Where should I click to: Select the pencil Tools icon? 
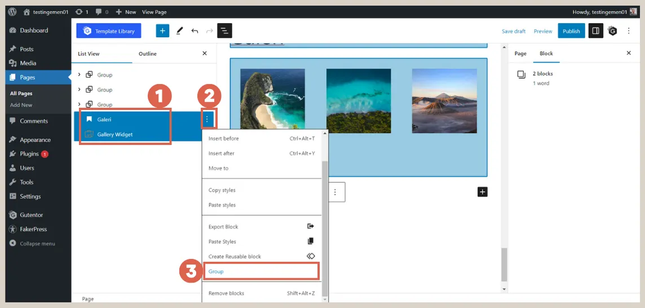coord(179,31)
